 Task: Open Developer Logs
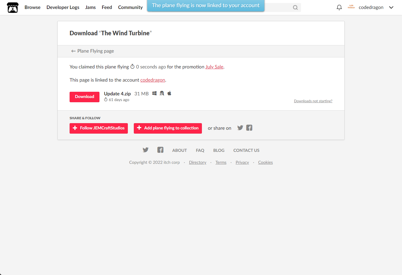[x=63, y=7]
